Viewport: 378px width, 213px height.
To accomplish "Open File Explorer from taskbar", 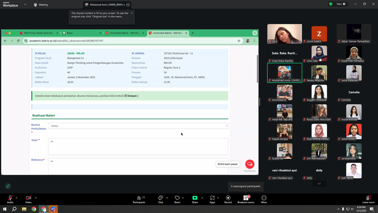I will (x=24, y=209).
